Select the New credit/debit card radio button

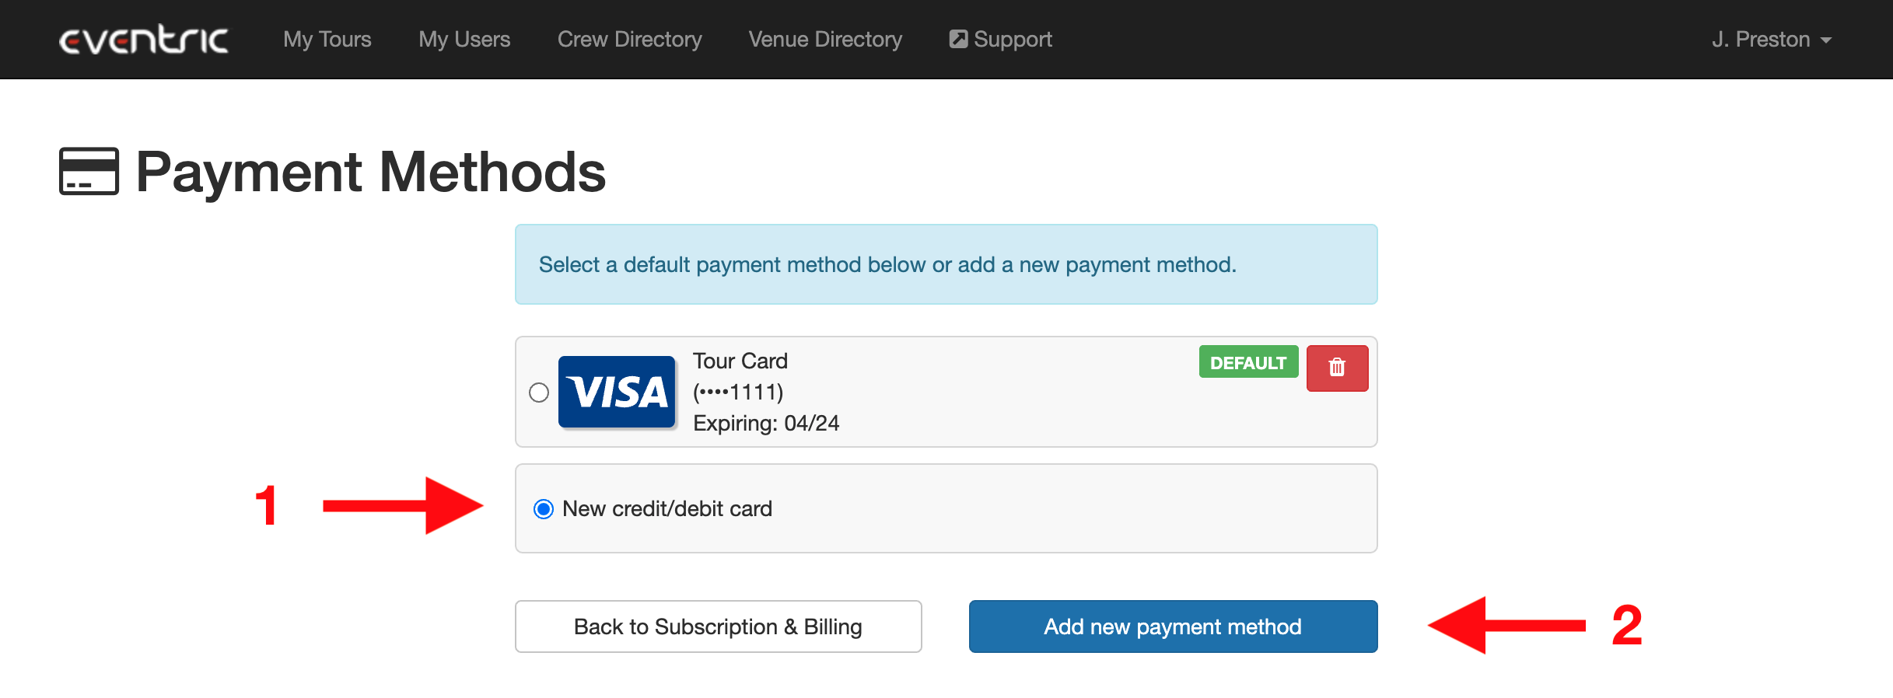click(x=544, y=509)
